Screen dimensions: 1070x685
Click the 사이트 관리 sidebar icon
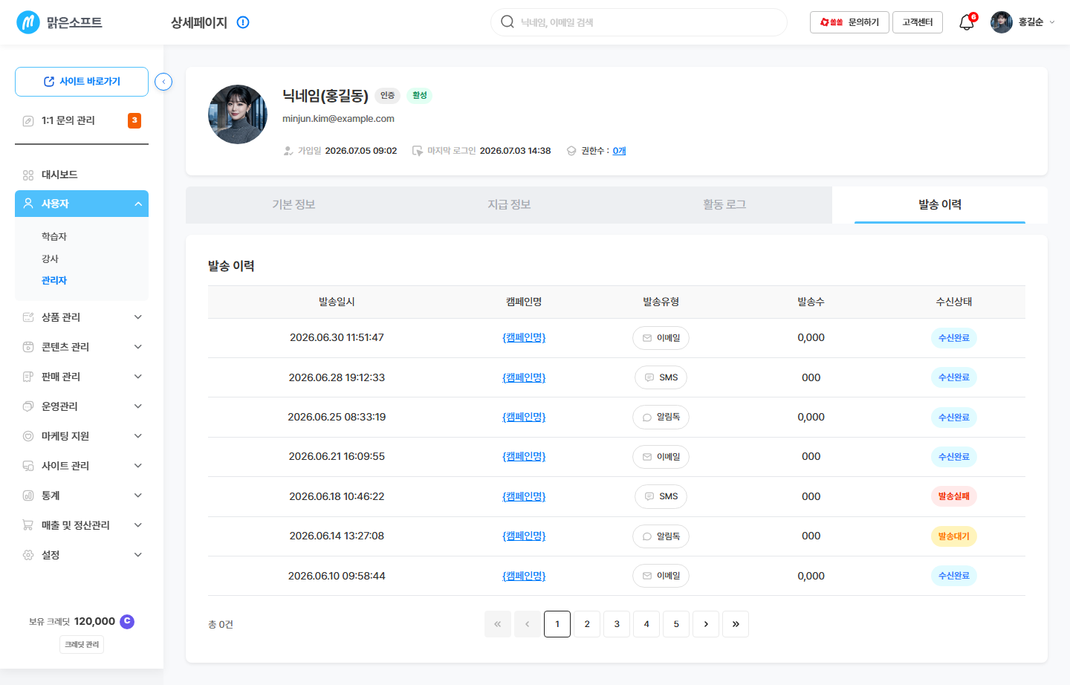click(x=28, y=466)
